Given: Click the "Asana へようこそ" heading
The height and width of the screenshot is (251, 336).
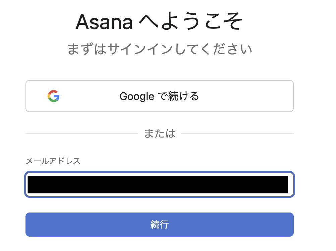Looking at the screenshot, I should 159,22.
